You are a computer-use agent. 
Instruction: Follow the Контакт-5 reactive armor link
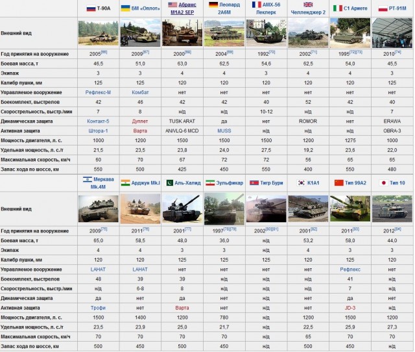click(98, 121)
